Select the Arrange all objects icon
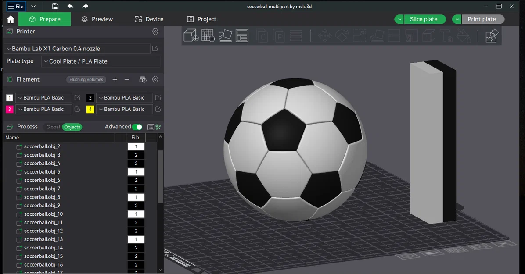Screen dimensions: 525x274 point(242,36)
